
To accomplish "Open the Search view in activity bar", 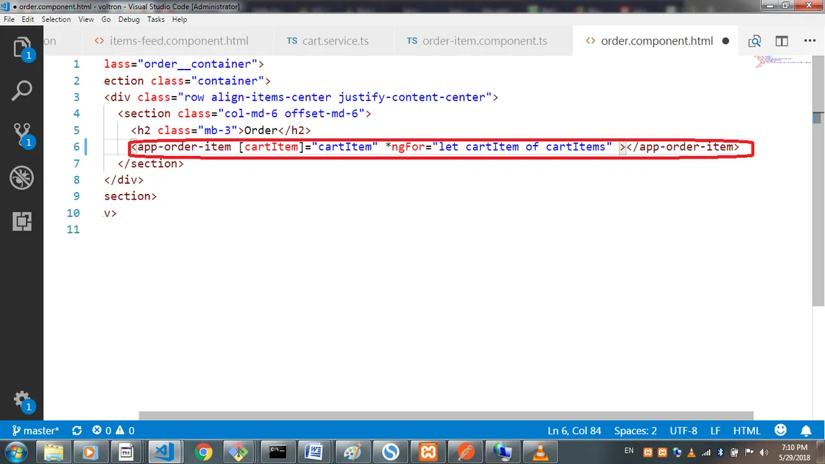I will [x=22, y=90].
